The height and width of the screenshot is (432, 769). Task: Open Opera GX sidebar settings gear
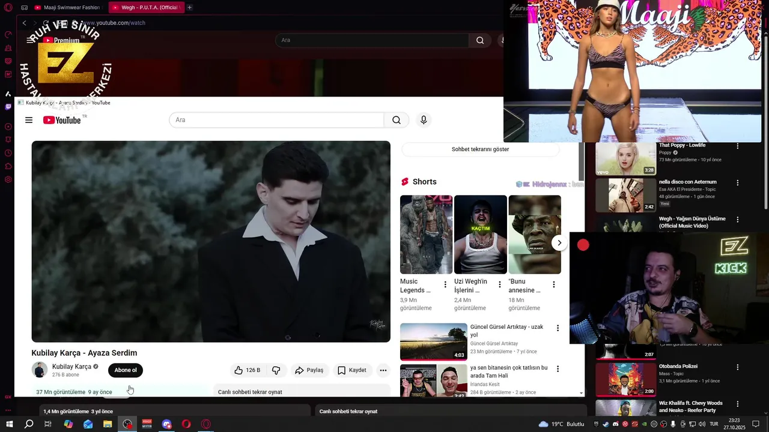8,179
